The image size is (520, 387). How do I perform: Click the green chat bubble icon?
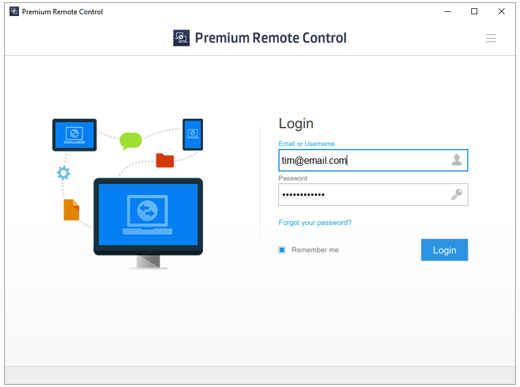131,141
